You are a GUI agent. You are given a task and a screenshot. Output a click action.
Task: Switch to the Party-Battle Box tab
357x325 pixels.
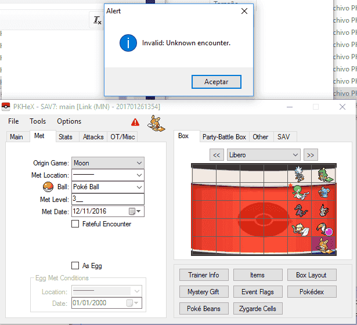coord(224,137)
